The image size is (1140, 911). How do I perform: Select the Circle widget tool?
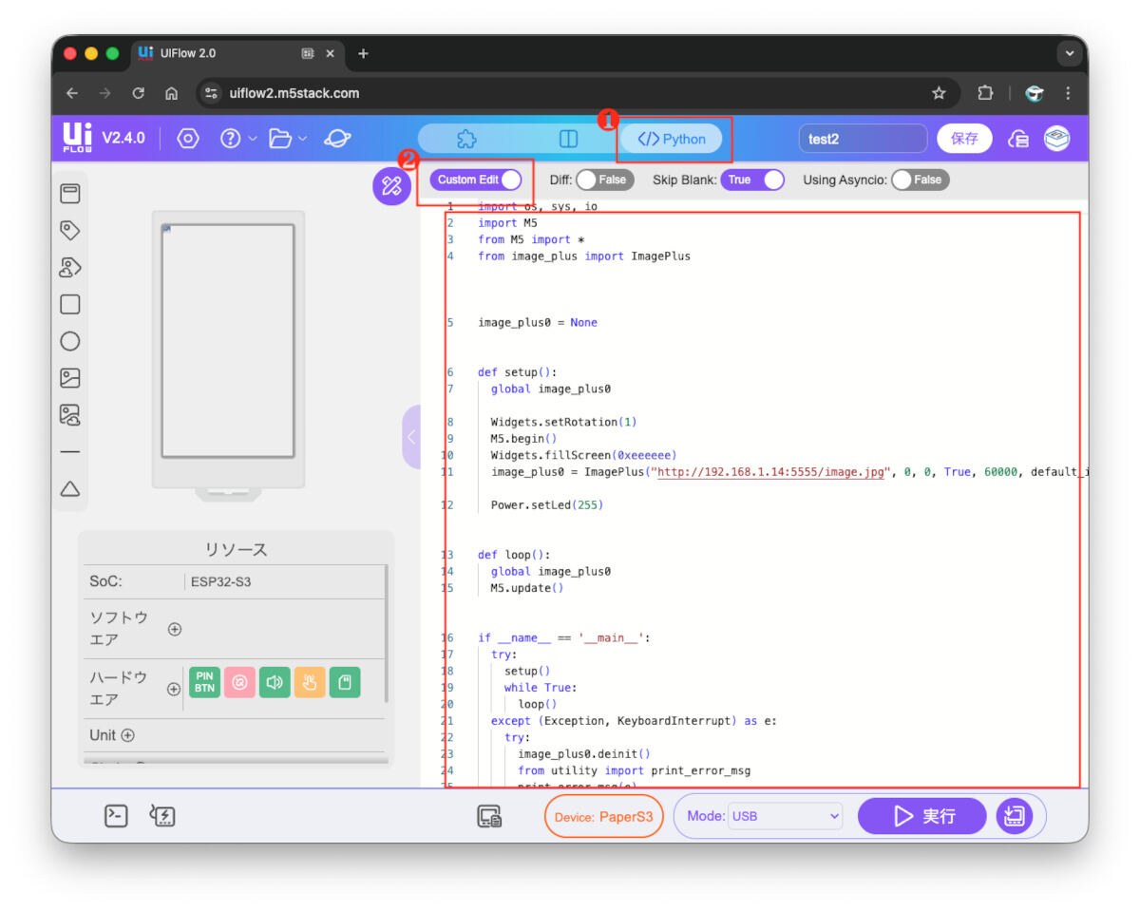[69, 341]
